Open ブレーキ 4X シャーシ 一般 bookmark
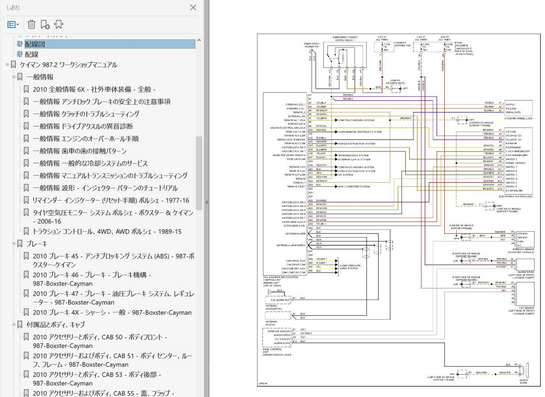The image size is (545, 397). point(112,312)
